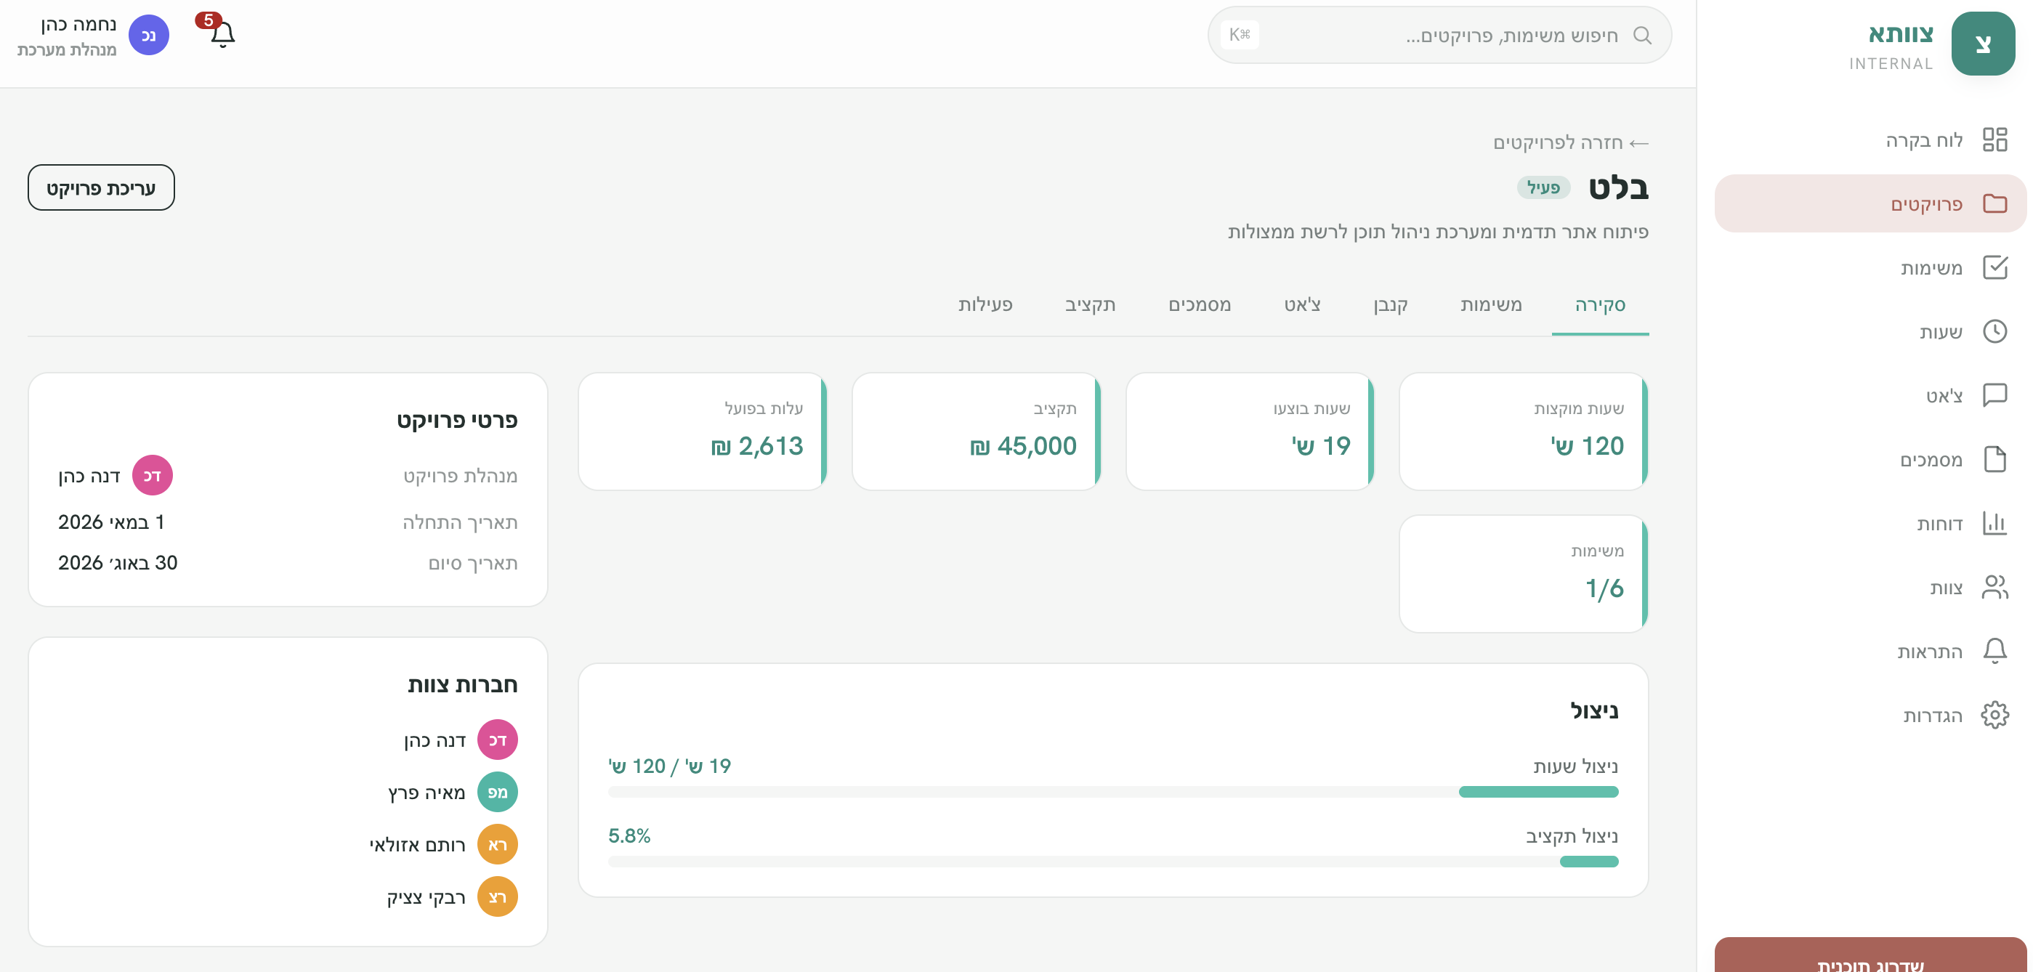This screenshot has height=972, width=2033.
Task: Open the משימות checkbox icon in sidebar
Action: [1994, 267]
